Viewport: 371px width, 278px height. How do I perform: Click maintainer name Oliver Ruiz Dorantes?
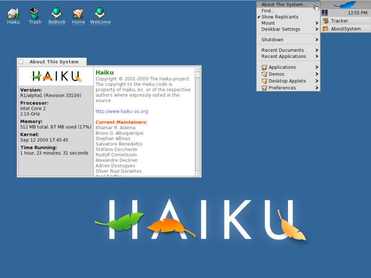coord(119,171)
